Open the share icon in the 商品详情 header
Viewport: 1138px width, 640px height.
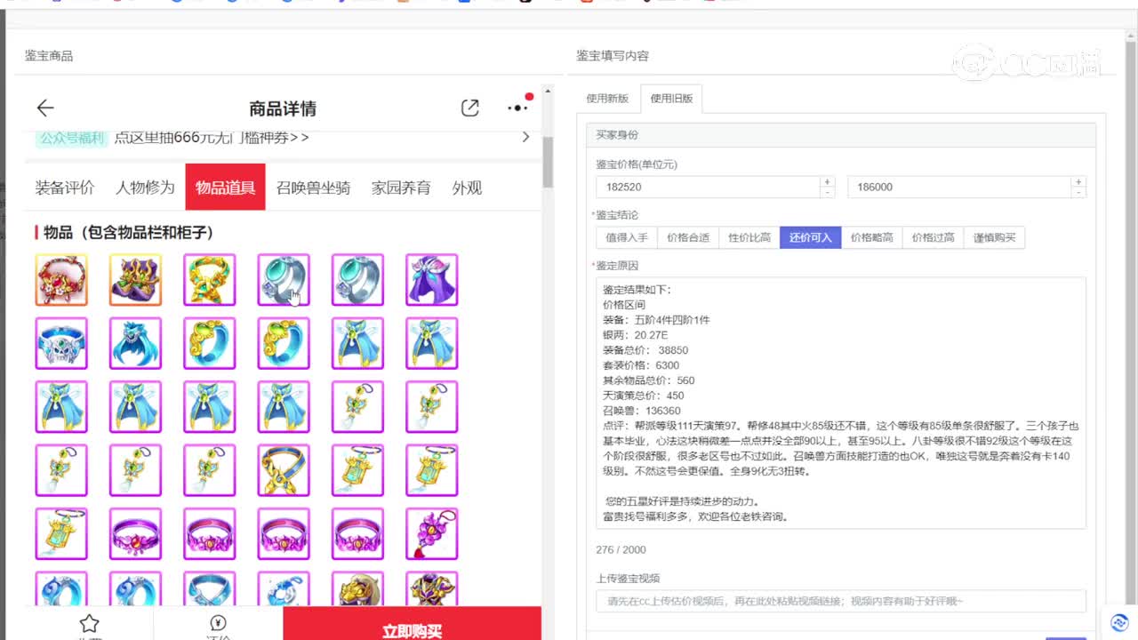pos(470,108)
